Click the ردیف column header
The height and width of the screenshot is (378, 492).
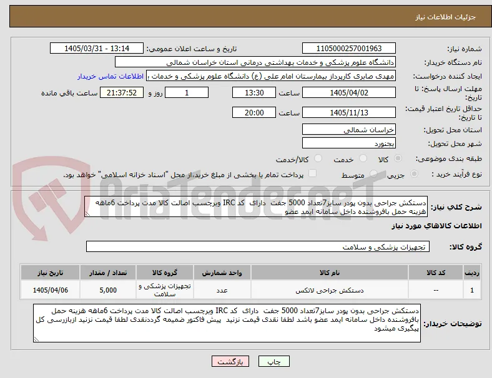pyautogui.click(x=471, y=273)
